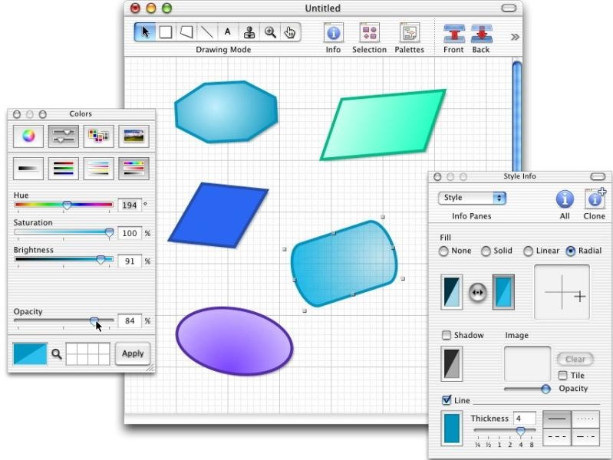Select the zoom magnifier tool
The image size is (613, 460).
[270, 32]
